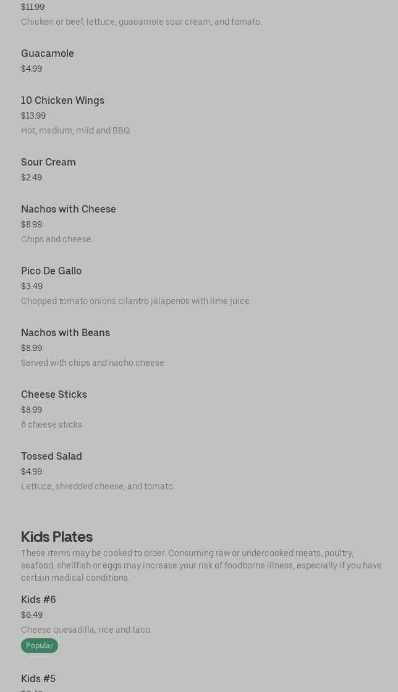Screen dimensions: 398x692
Task: Click the Pico De Gallo ingredients description
Action: click(136, 301)
